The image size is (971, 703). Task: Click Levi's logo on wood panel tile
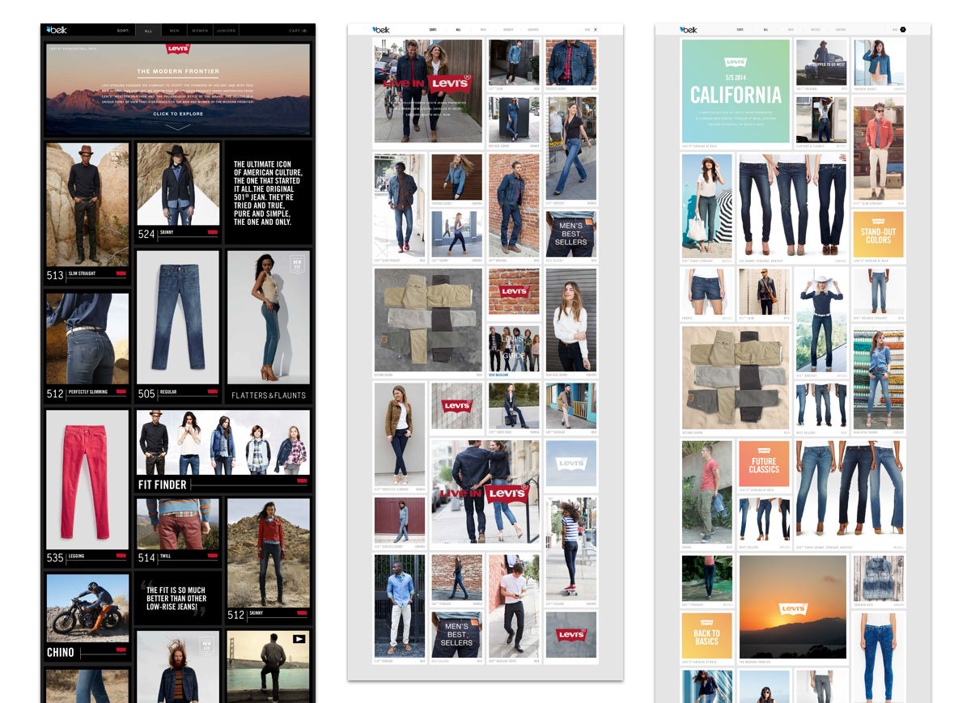[456, 406]
